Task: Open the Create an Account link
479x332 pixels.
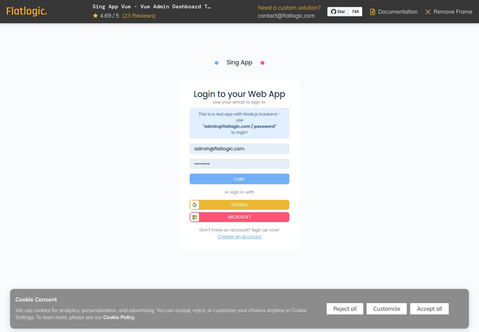Action: 239,237
